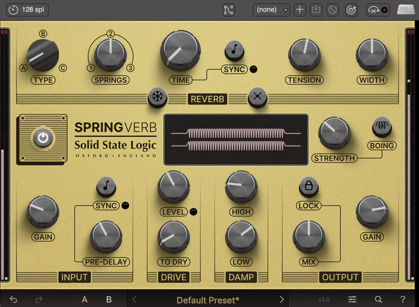Switch to preset slot B
This screenshot has height=307, width=419.
coord(109,300)
